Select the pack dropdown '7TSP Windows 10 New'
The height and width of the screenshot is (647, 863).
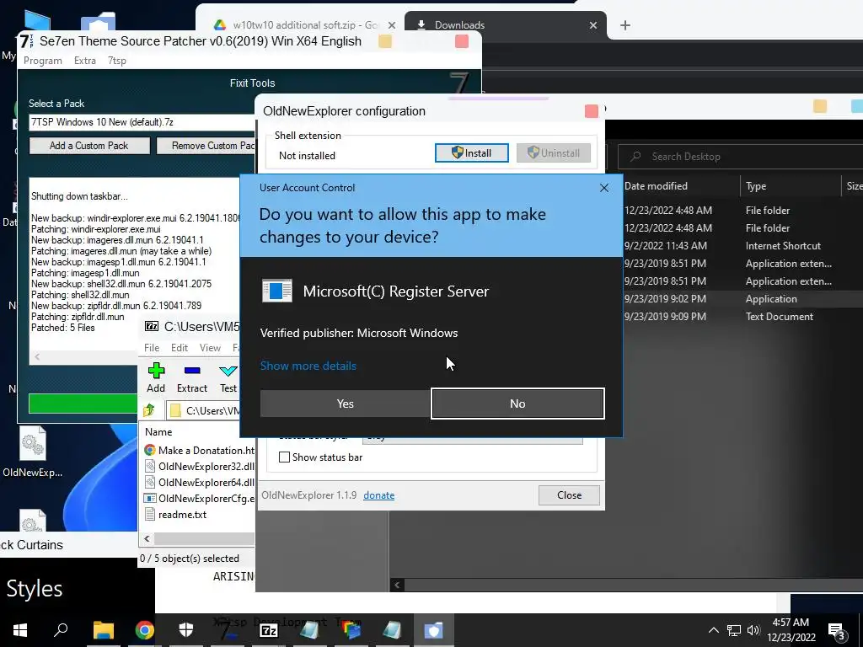point(142,122)
